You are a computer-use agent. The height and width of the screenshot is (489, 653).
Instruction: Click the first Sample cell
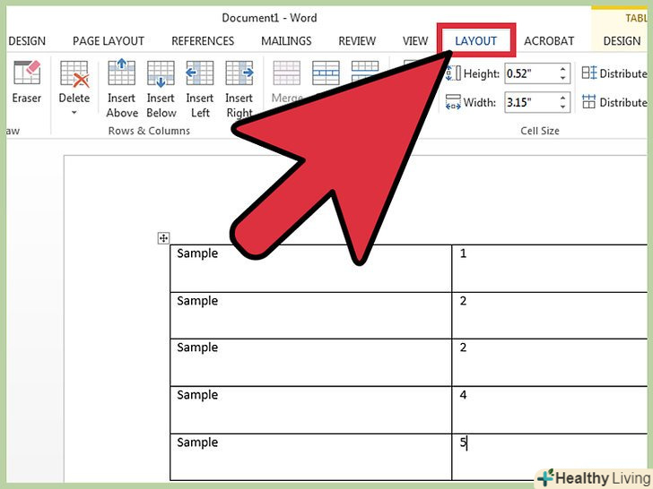(310, 268)
